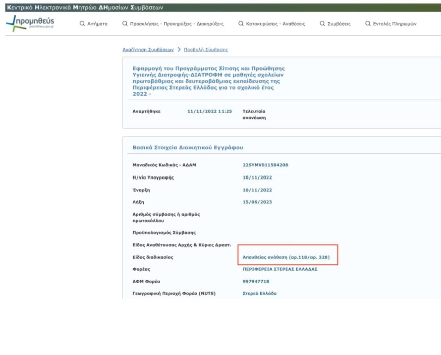Click the Αναζήτηση Συμβάσεων breadcrumb link
441x355 pixels.
[148, 50]
